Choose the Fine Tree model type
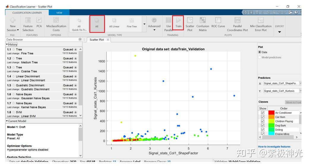 pyautogui.click(x=132, y=23)
